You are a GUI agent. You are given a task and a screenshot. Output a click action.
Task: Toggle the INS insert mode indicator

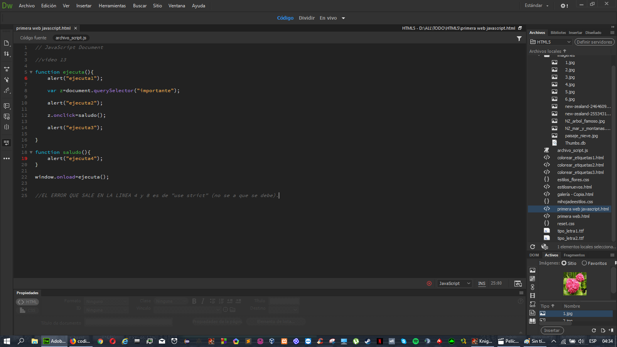[x=482, y=283]
